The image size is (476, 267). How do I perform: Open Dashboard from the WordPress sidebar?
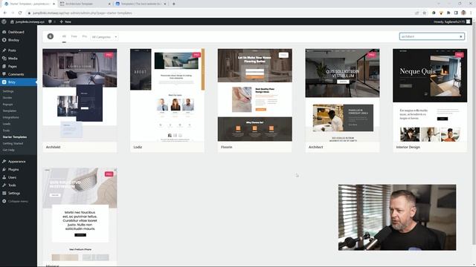(x=16, y=32)
